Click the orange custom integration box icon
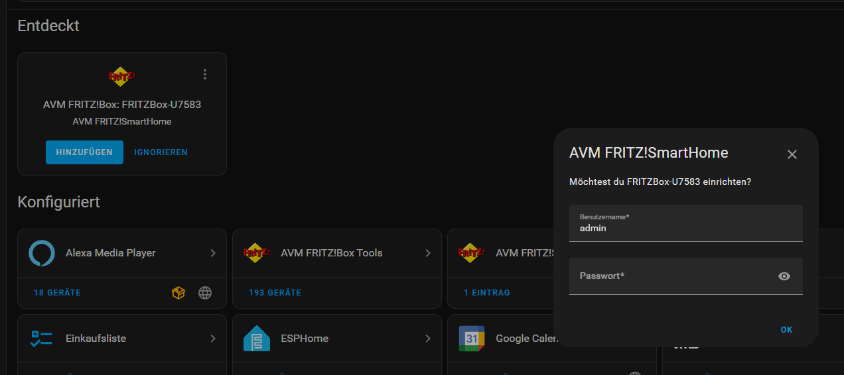Viewport: 844px width, 375px height. [x=178, y=293]
